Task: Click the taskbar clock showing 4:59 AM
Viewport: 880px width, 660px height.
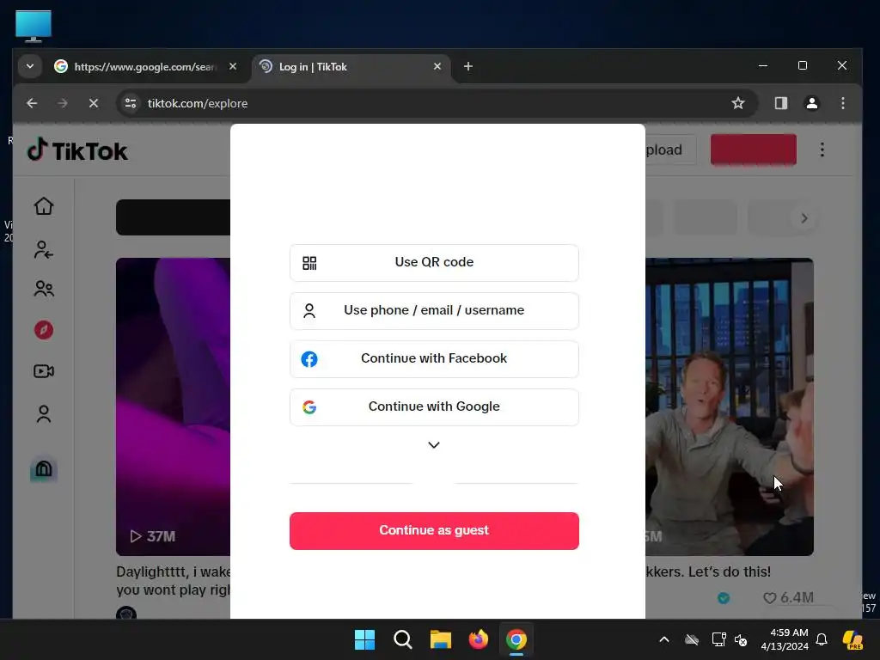Action: tap(785, 639)
